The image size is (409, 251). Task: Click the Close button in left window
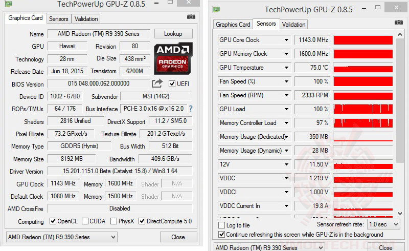178,237
